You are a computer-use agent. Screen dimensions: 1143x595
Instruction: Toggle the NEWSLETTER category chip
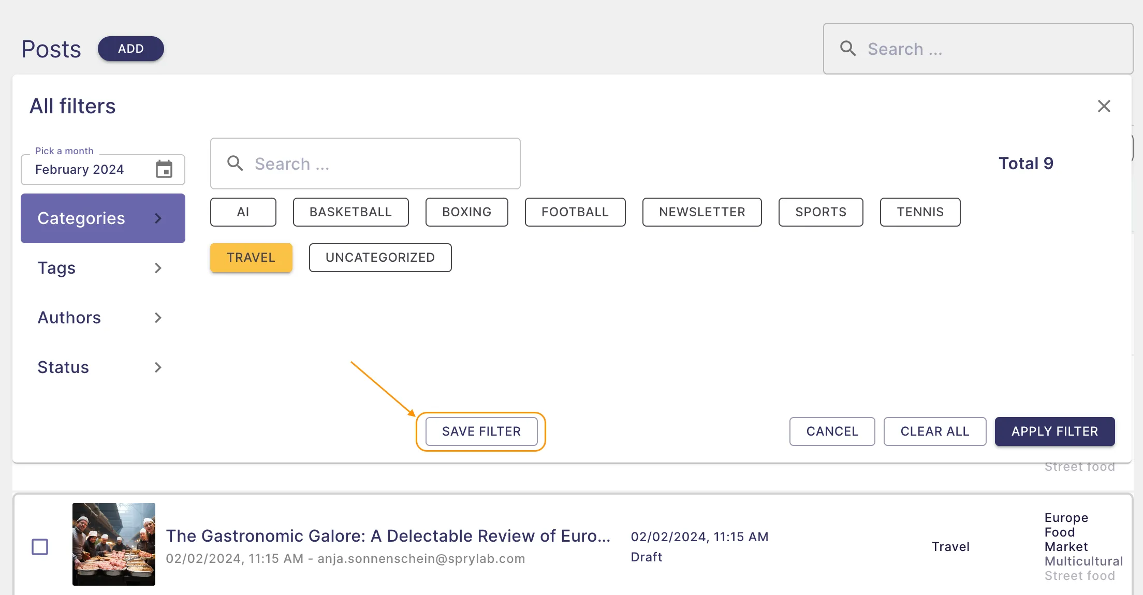(702, 212)
